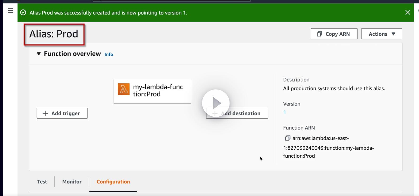Click the orange Lambda function icon

pos(124,89)
